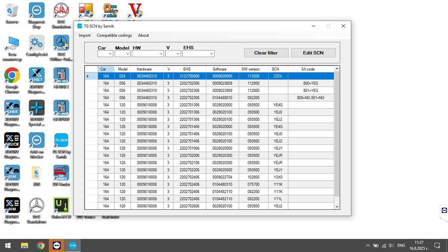This screenshot has height=252, width=448.
Task: Sort by Hardware column header
Action: click(x=147, y=69)
